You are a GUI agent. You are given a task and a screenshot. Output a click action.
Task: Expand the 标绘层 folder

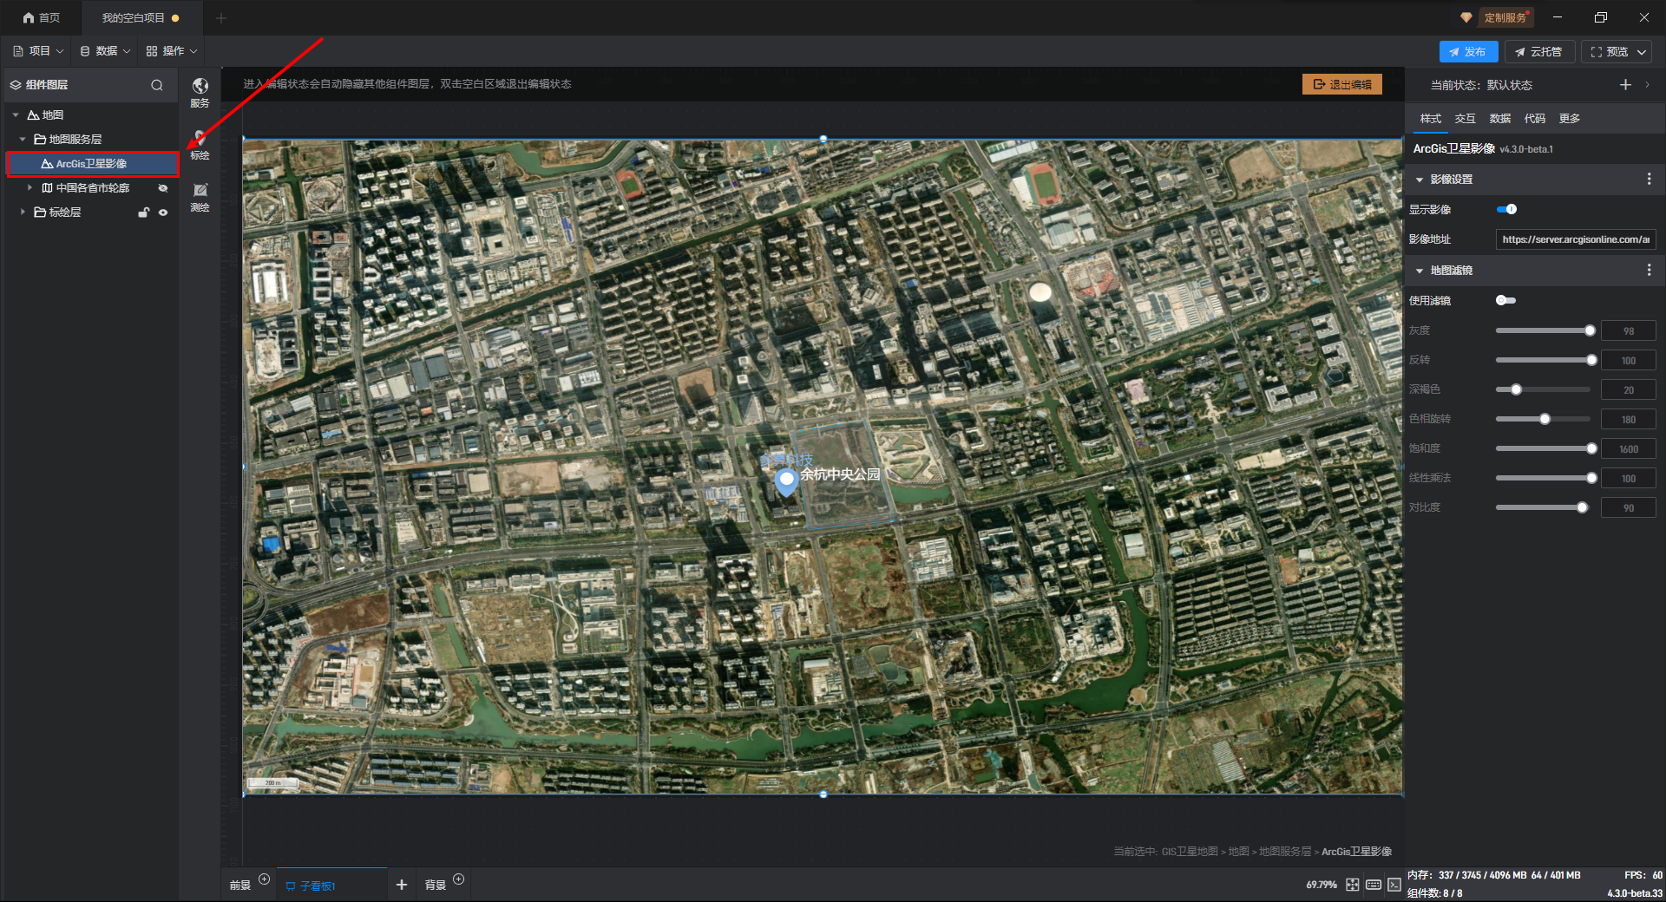[x=23, y=212]
